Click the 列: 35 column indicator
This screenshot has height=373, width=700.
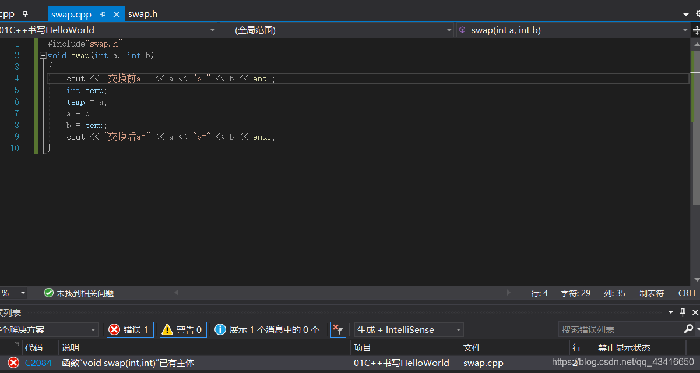614,293
